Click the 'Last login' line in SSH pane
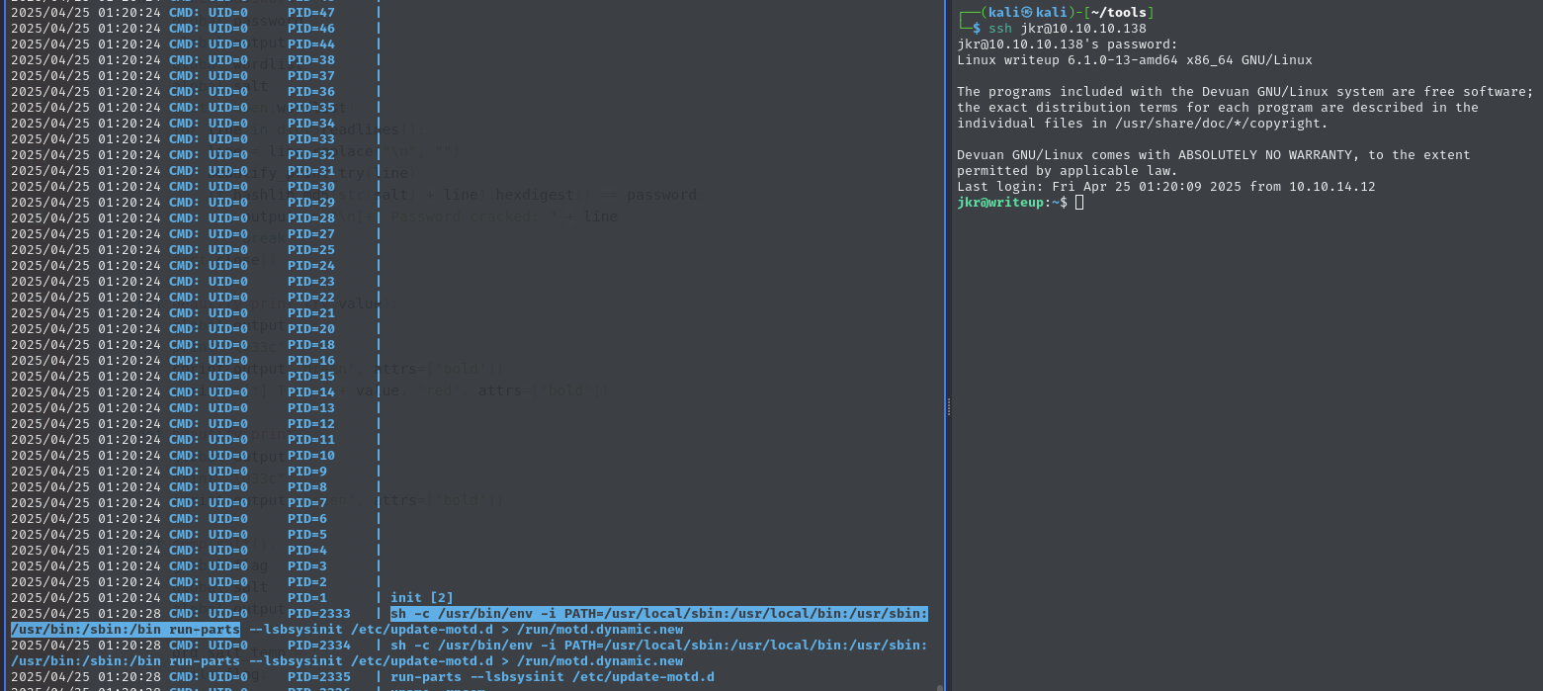Image resolution: width=1543 pixels, height=691 pixels. (1165, 187)
